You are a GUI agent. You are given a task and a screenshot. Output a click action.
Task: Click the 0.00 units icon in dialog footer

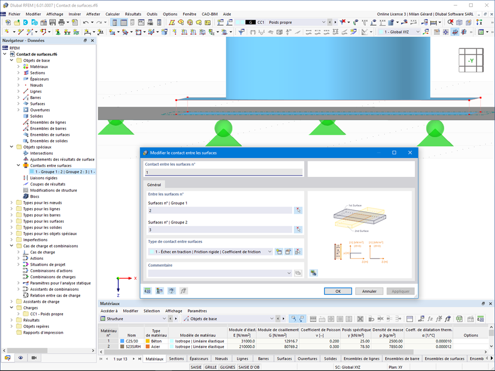(147, 291)
